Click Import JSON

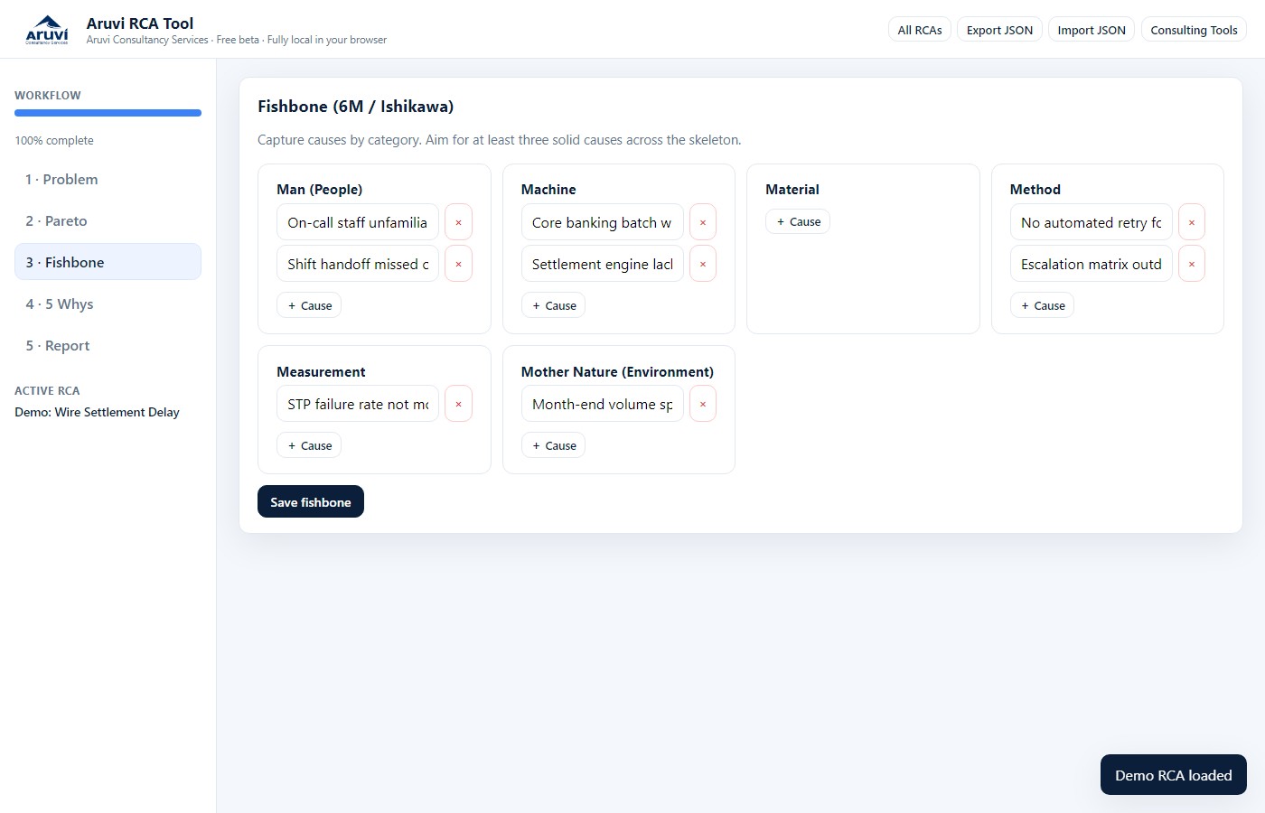(x=1092, y=30)
